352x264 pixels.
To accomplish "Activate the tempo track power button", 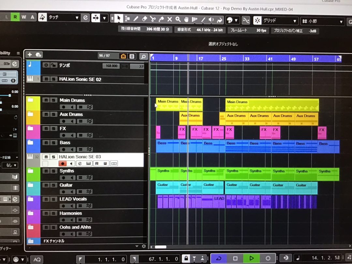I will point(46,65).
